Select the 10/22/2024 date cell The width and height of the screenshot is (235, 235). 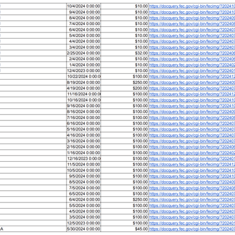tap(83, 76)
